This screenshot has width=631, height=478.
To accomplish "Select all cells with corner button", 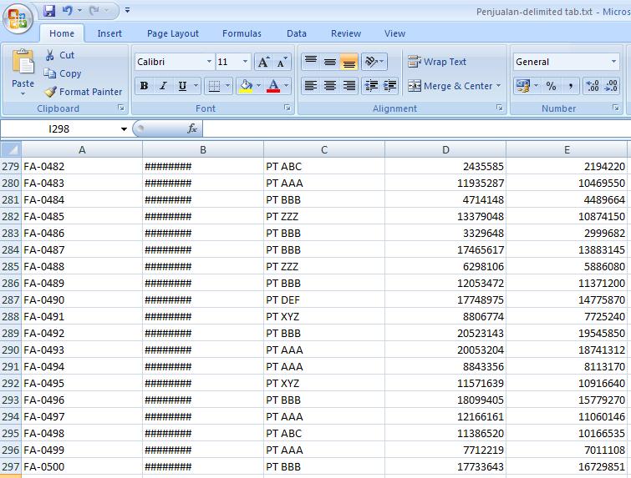I will [11, 149].
